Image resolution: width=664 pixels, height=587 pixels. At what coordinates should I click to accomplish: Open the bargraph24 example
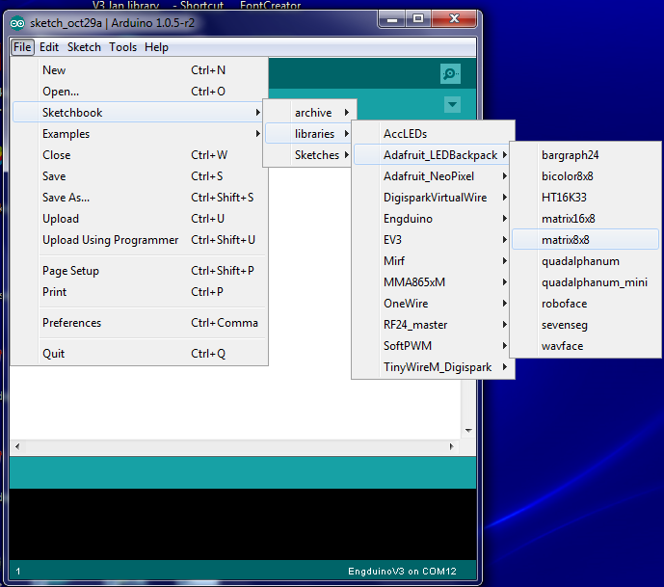(x=585, y=155)
